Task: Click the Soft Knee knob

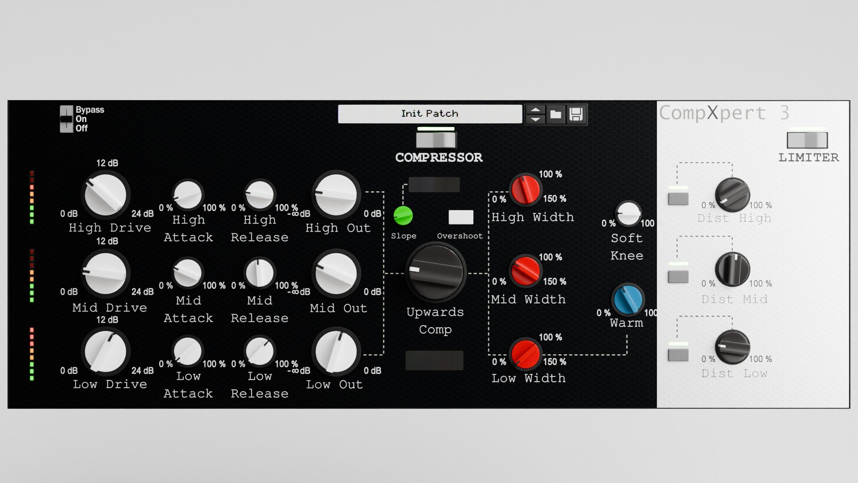Action: click(627, 214)
